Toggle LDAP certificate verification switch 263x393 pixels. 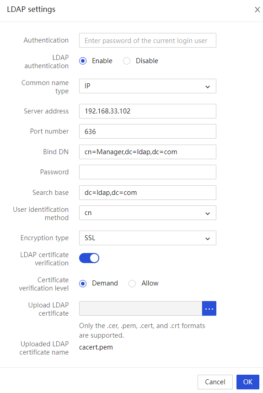pyautogui.click(x=89, y=258)
